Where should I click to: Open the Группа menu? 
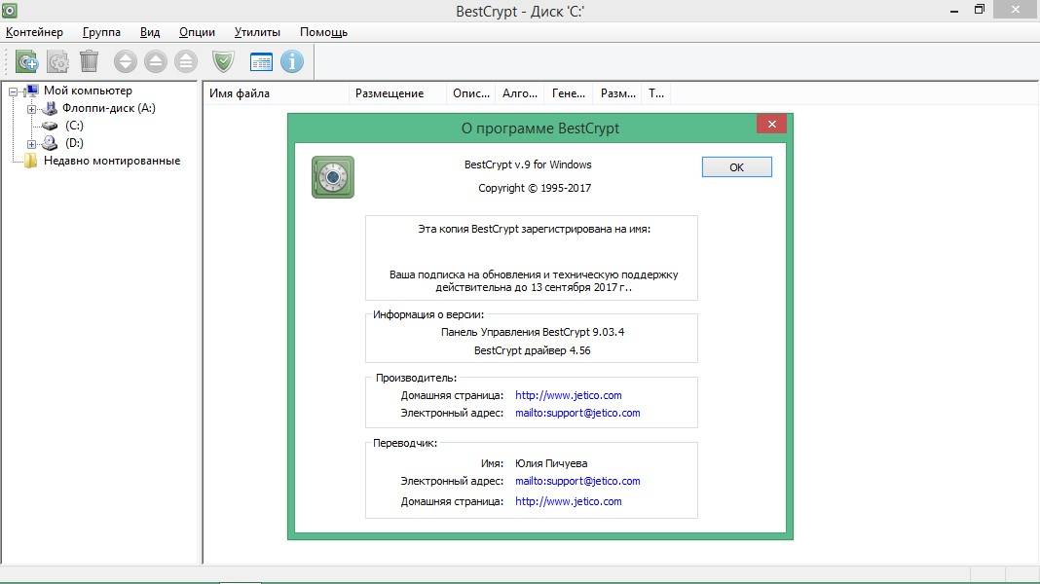pyautogui.click(x=101, y=32)
